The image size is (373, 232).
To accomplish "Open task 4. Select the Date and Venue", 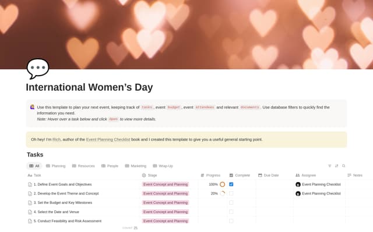I will point(57,212).
